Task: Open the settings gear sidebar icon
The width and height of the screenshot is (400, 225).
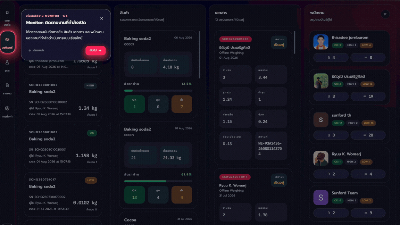Action: (x=7, y=108)
